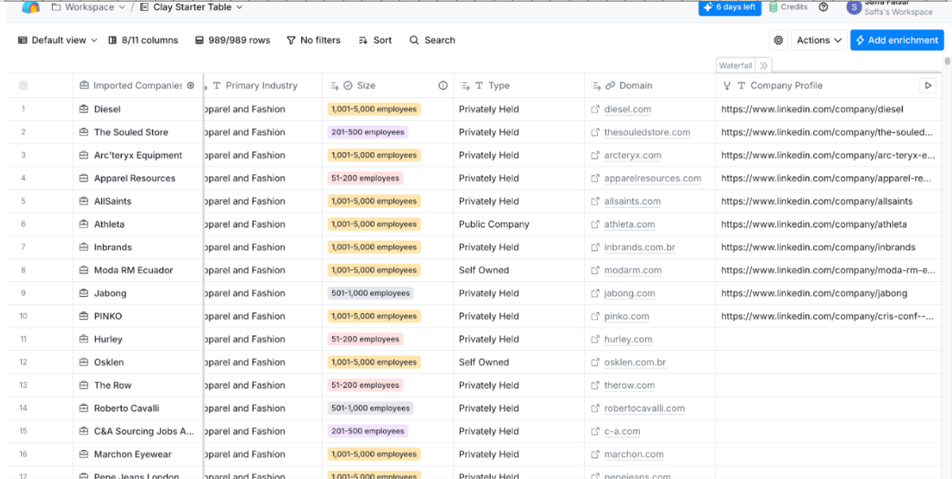Screen dimensions: 952x479
Task: Click the LinkedIn profile URL for allsaints
Action: [x=817, y=201]
